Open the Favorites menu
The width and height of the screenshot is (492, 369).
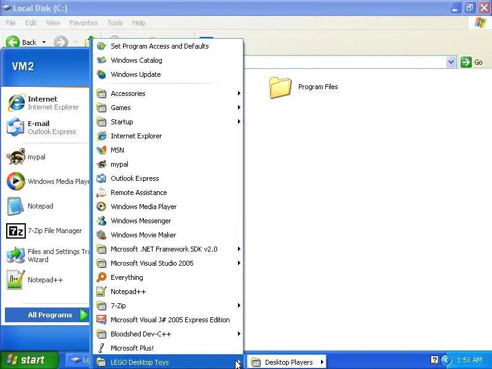pyautogui.click(x=84, y=23)
